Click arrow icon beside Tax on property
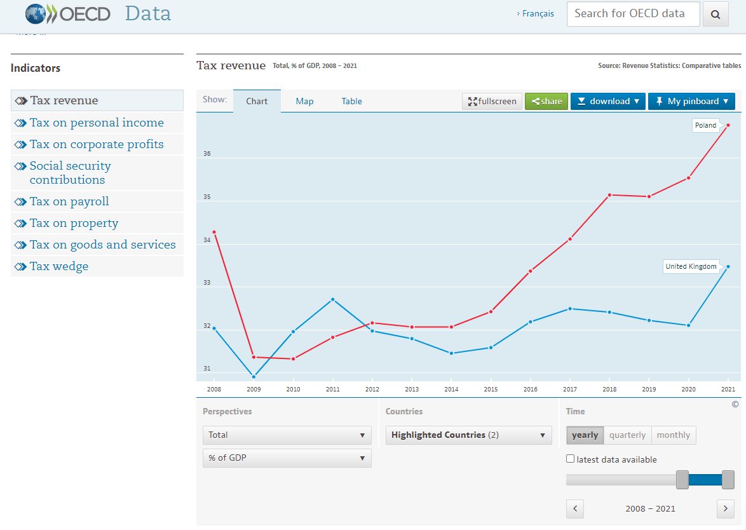The height and width of the screenshot is (530, 746). (20, 223)
